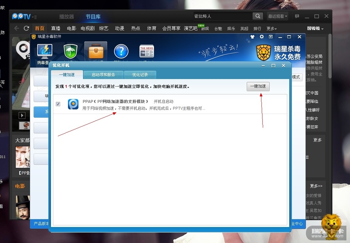Click 开机自启动 status text
The width and height of the screenshot is (350, 243).
164,102
